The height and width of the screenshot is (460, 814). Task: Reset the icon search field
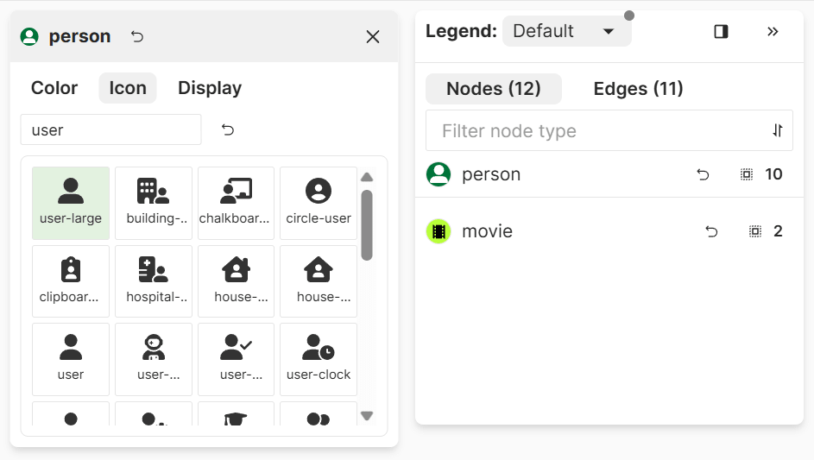point(228,129)
